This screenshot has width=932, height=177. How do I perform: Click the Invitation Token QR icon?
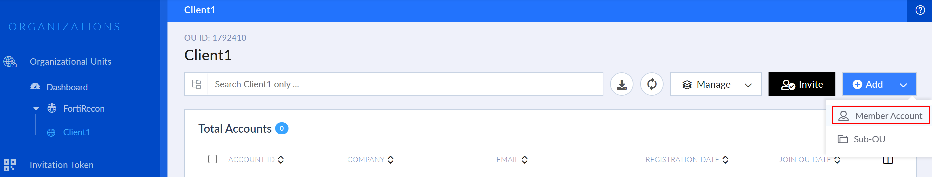(9, 165)
